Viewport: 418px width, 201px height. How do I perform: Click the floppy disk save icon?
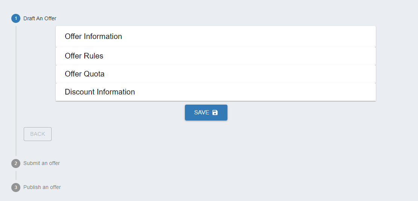[215, 112]
